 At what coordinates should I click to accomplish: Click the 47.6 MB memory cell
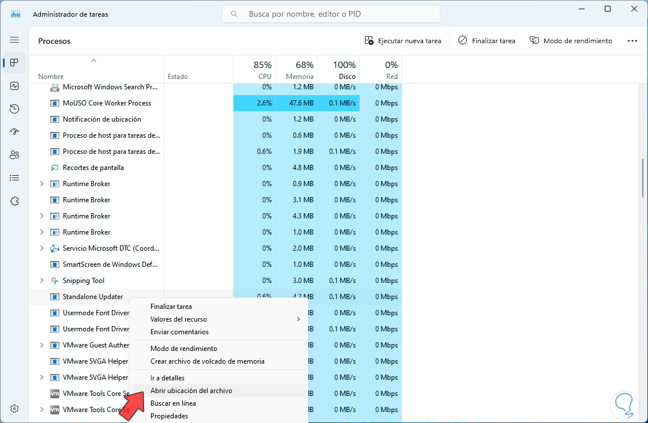[296, 103]
